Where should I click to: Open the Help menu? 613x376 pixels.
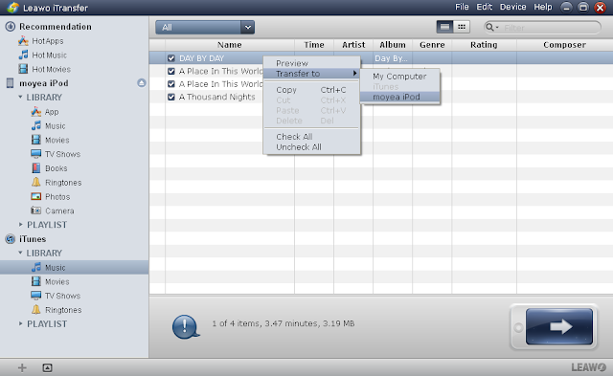(543, 7)
